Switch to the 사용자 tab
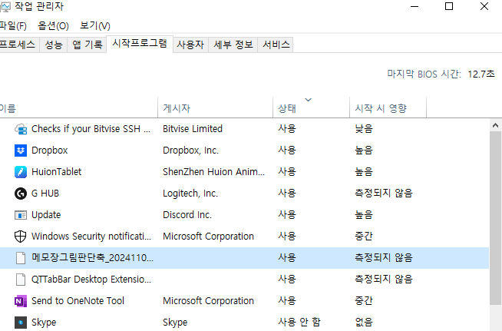 click(x=190, y=45)
